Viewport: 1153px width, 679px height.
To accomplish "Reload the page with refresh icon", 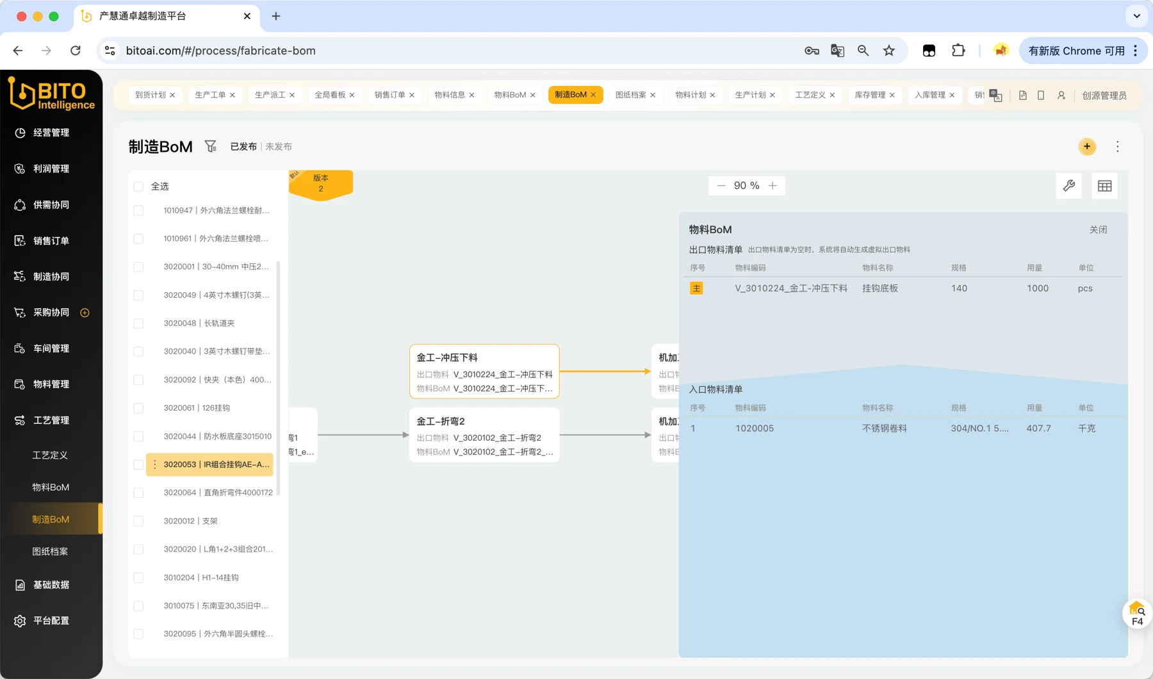I will (76, 51).
